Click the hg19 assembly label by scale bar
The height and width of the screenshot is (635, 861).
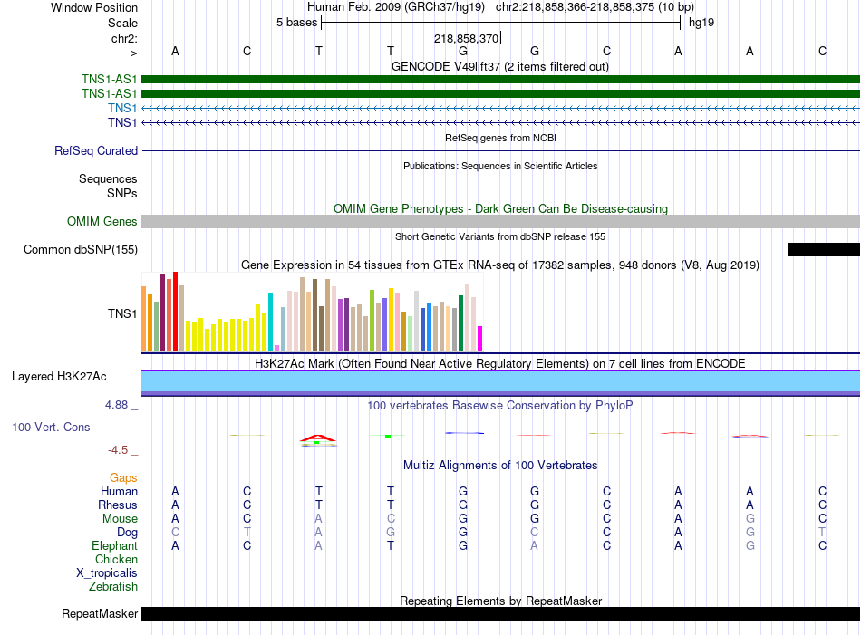[701, 23]
